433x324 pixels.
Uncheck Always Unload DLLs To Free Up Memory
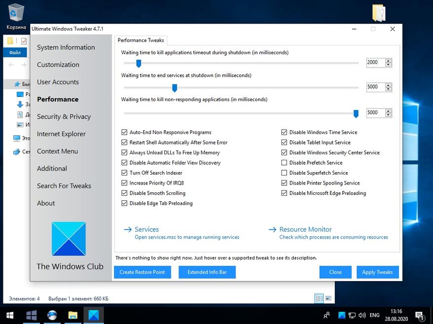click(x=124, y=152)
